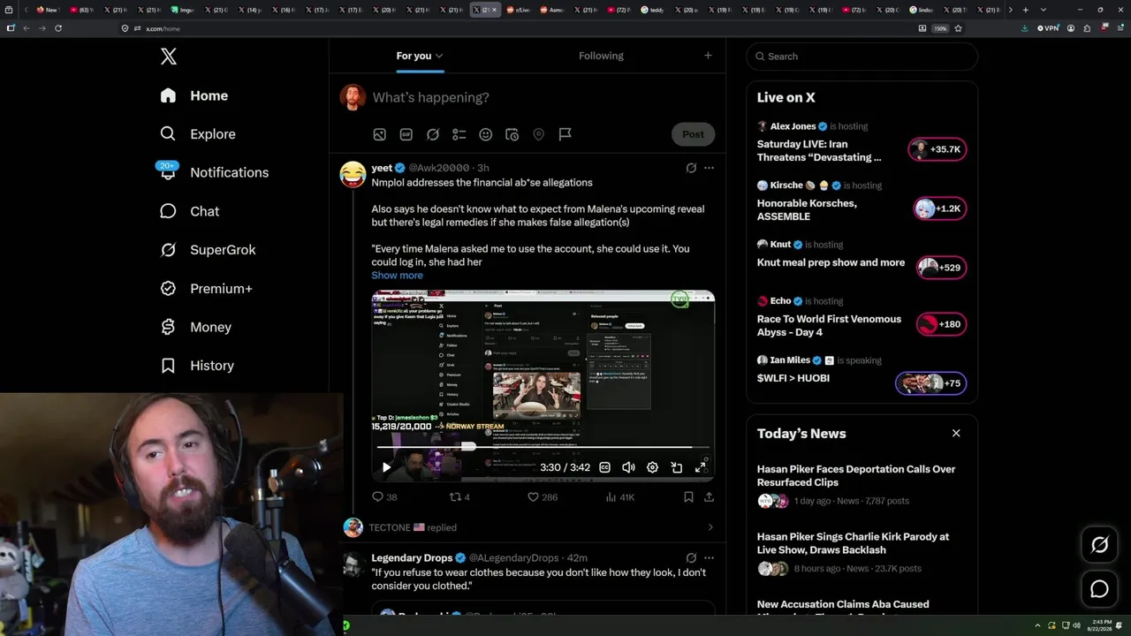Add a GIF to the post
This screenshot has width=1131, height=636.
pos(406,134)
